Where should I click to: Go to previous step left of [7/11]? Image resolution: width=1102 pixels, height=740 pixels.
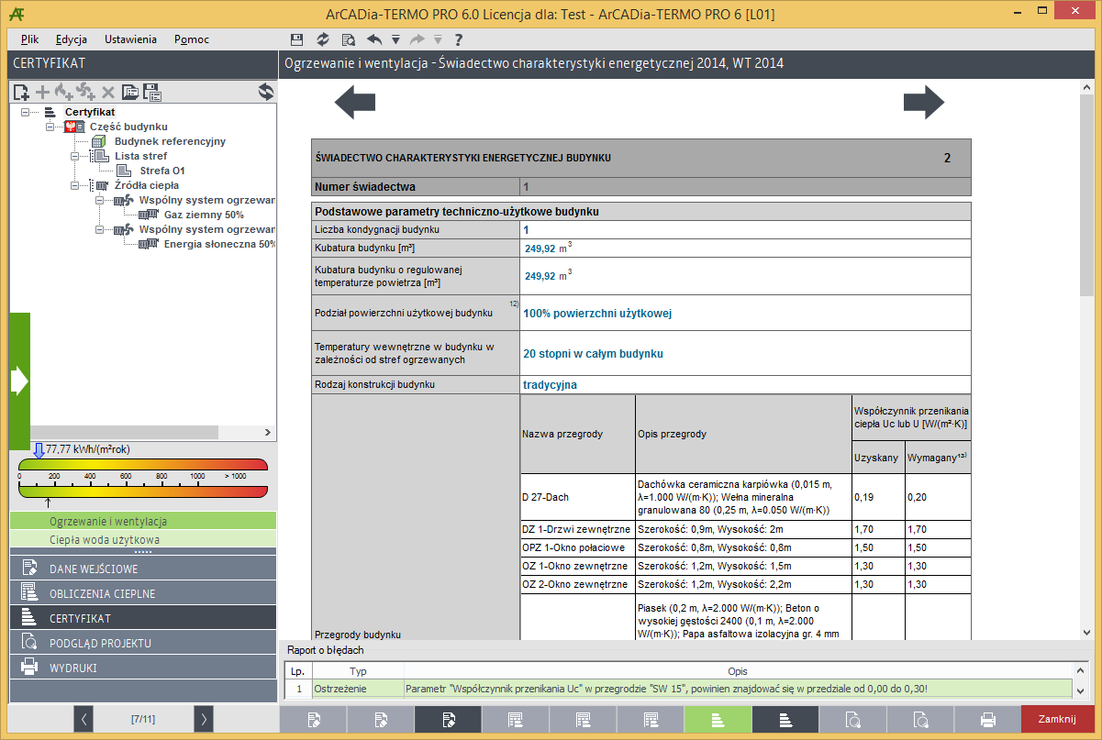point(85,720)
